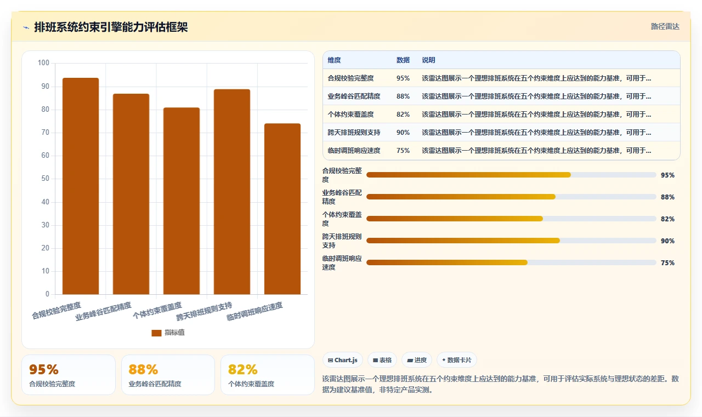The image size is (702, 417).
Task: Click the 跨天排班规则支持 x-axis label
Action: pos(204,311)
